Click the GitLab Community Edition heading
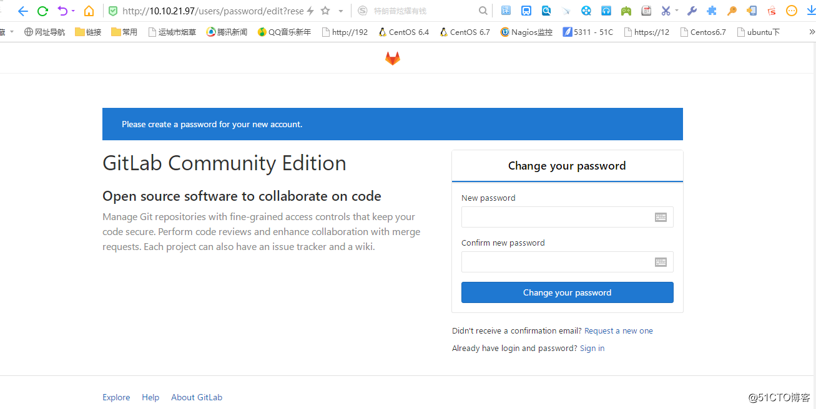Viewport: 816px width, 409px height. click(224, 163)
